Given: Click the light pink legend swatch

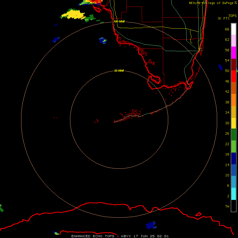Looking at the screenshot, I should click(x=234, y=40).
